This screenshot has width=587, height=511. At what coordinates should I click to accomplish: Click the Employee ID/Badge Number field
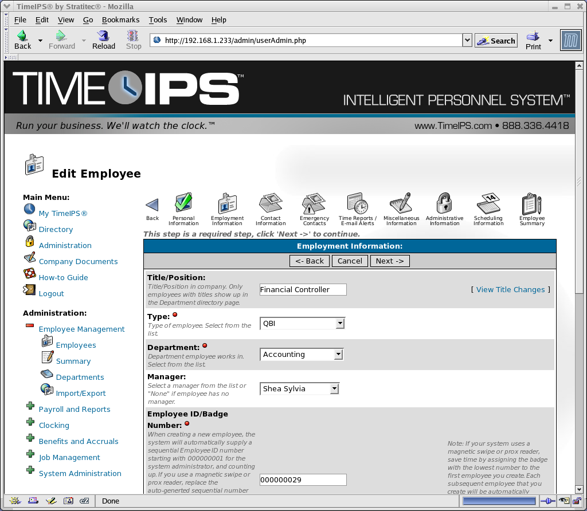pos(303,479)
